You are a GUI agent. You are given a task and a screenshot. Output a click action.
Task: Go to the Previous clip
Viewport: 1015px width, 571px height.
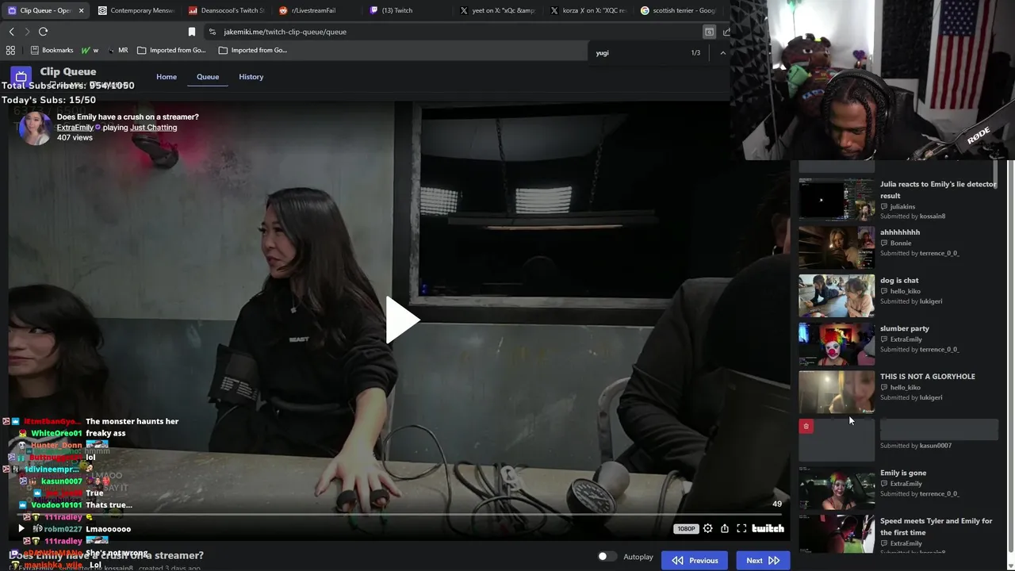(695, 560)
